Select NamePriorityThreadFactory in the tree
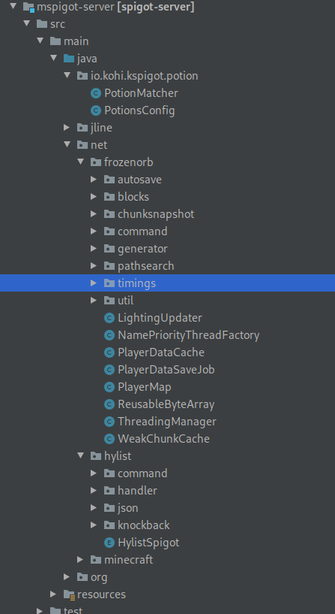This screenshot has height=614, width=335. (x=189, y=335)
